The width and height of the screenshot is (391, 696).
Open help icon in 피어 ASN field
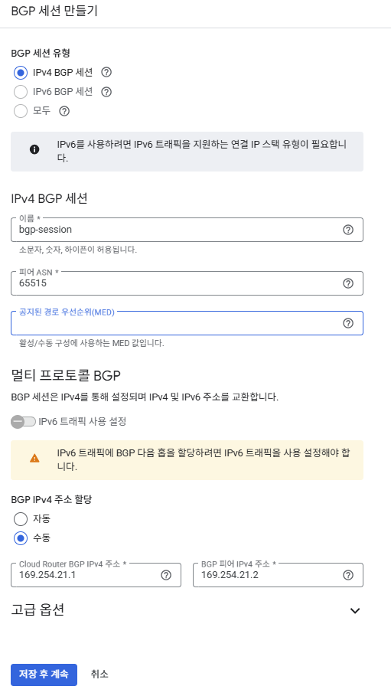[x=348, y=283]
